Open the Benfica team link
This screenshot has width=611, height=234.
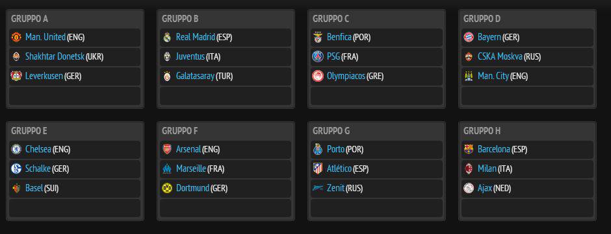click(x=339, y=38)
